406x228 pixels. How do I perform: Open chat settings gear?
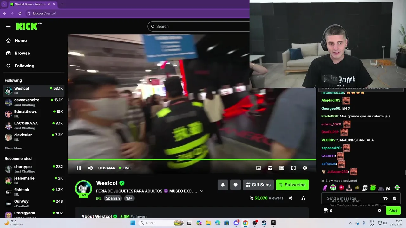click(x=379, y=211)
